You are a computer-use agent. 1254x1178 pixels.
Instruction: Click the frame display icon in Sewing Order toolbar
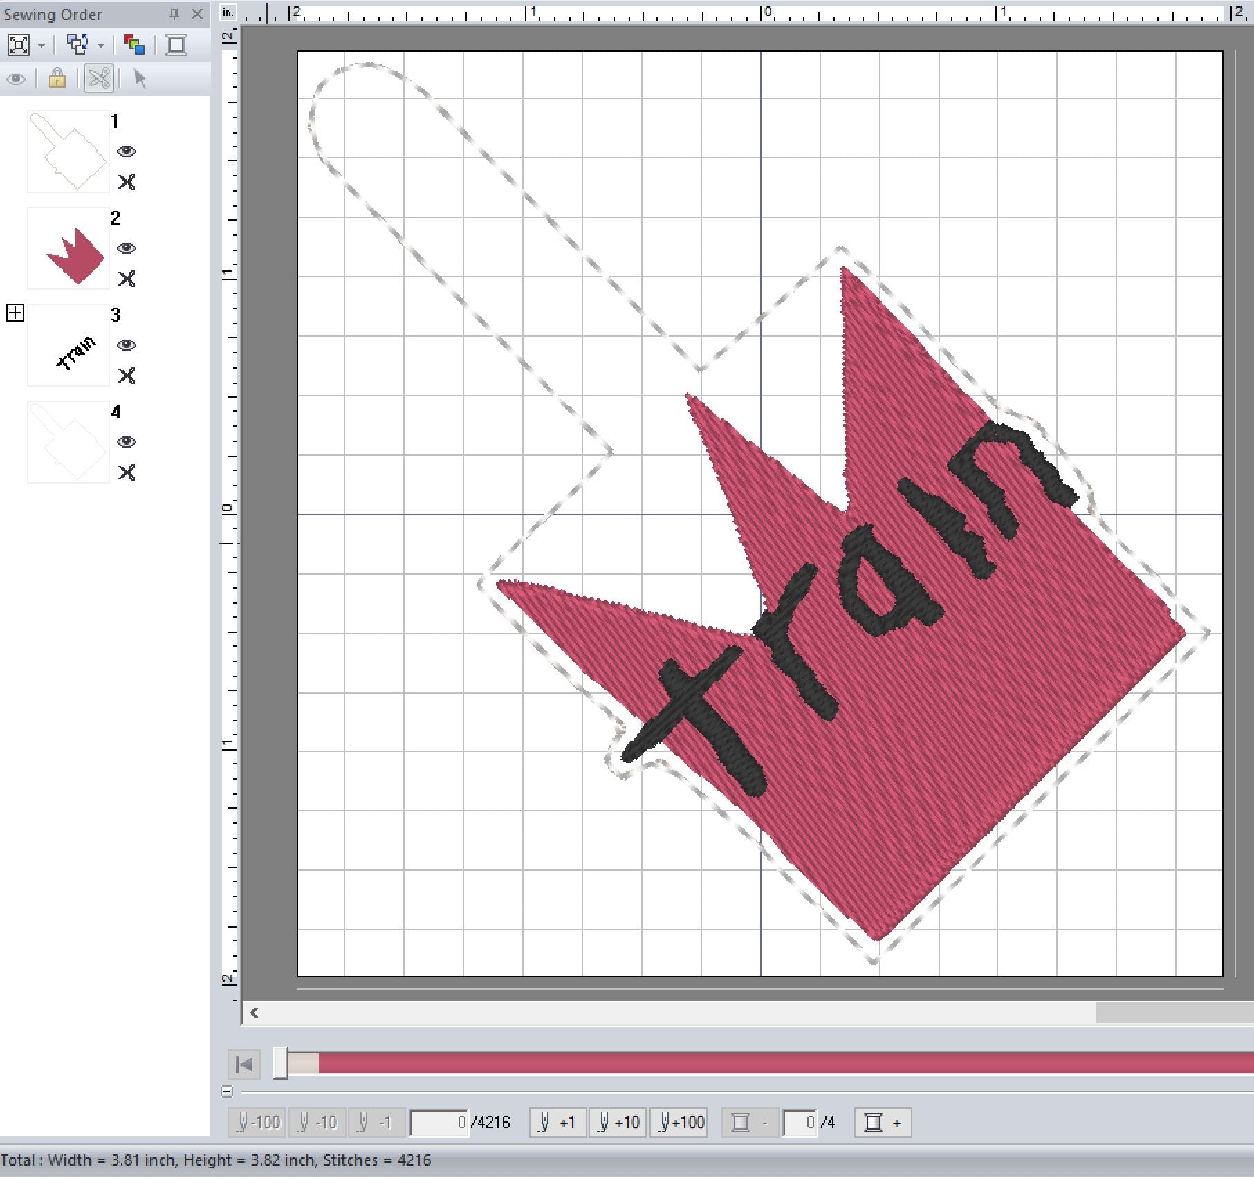[176, 45]
